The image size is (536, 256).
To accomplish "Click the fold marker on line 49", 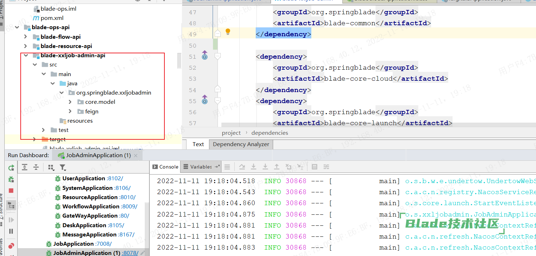I will pyautogui.click(x=218, y=34).
